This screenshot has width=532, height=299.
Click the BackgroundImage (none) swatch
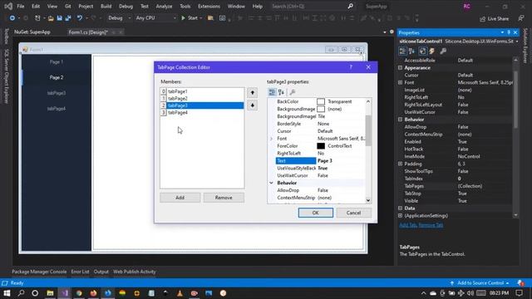[321, 109]
